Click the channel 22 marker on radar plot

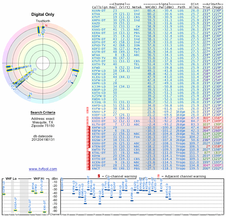pyautogui.click(x=72, y=83)
